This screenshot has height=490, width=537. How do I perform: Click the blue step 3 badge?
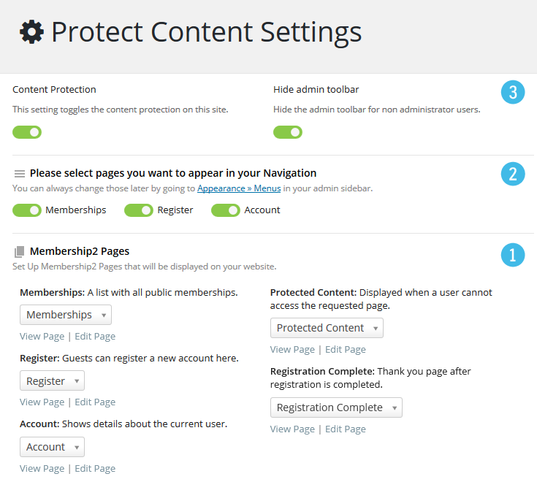click(513, 93)
